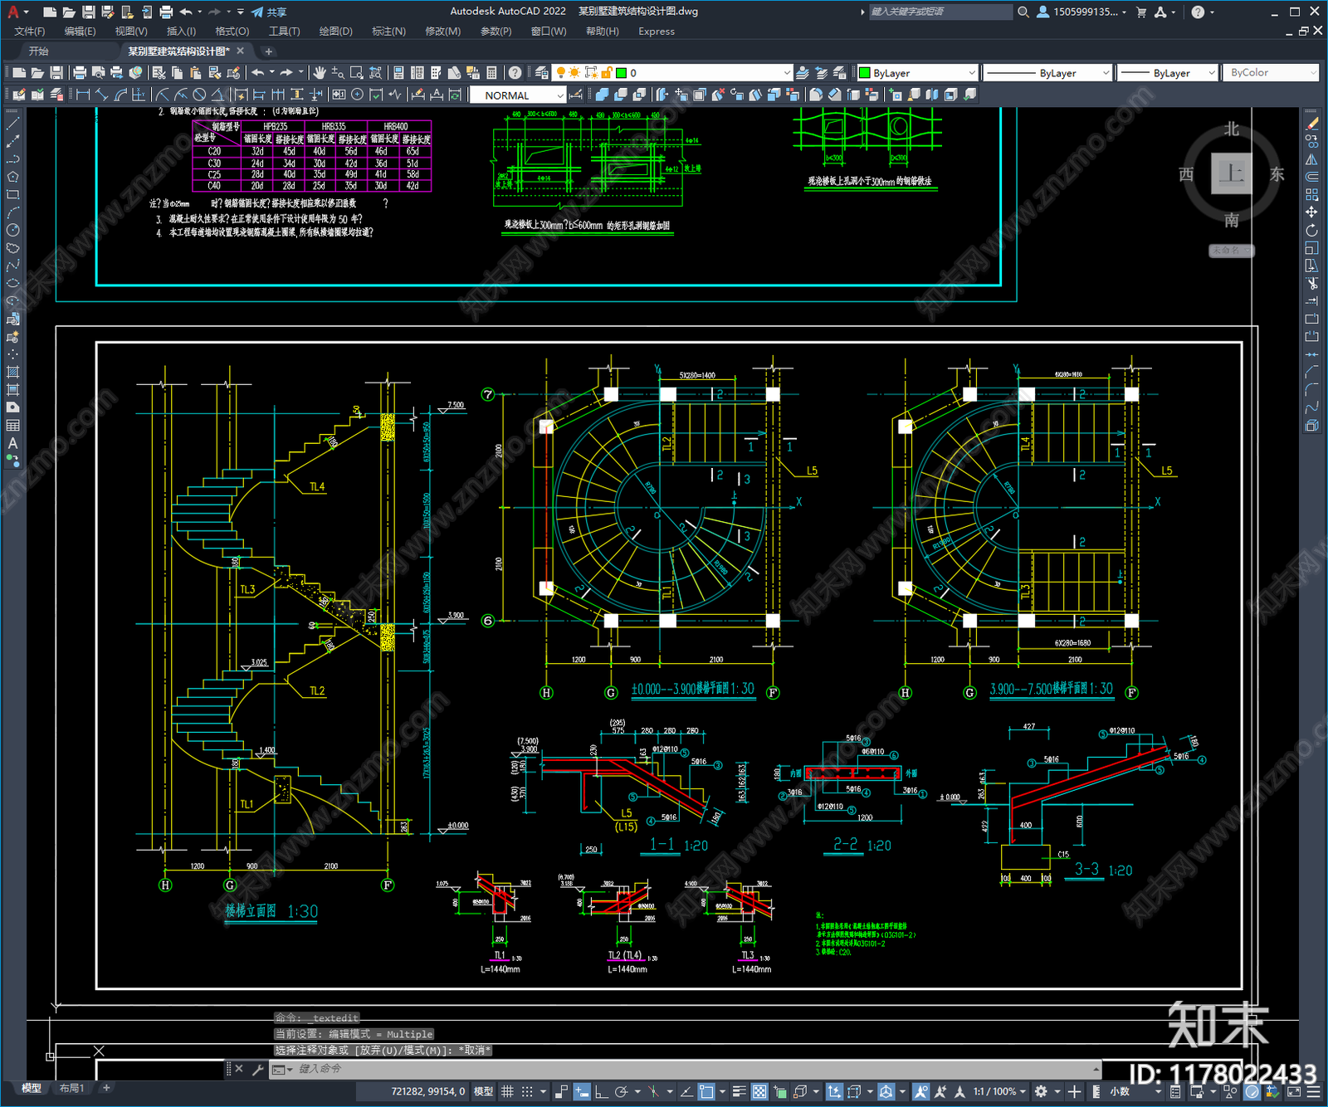Toggle ortho mode in status bar
The image size is (1328, 1107).
click(x=601, y=1091)
